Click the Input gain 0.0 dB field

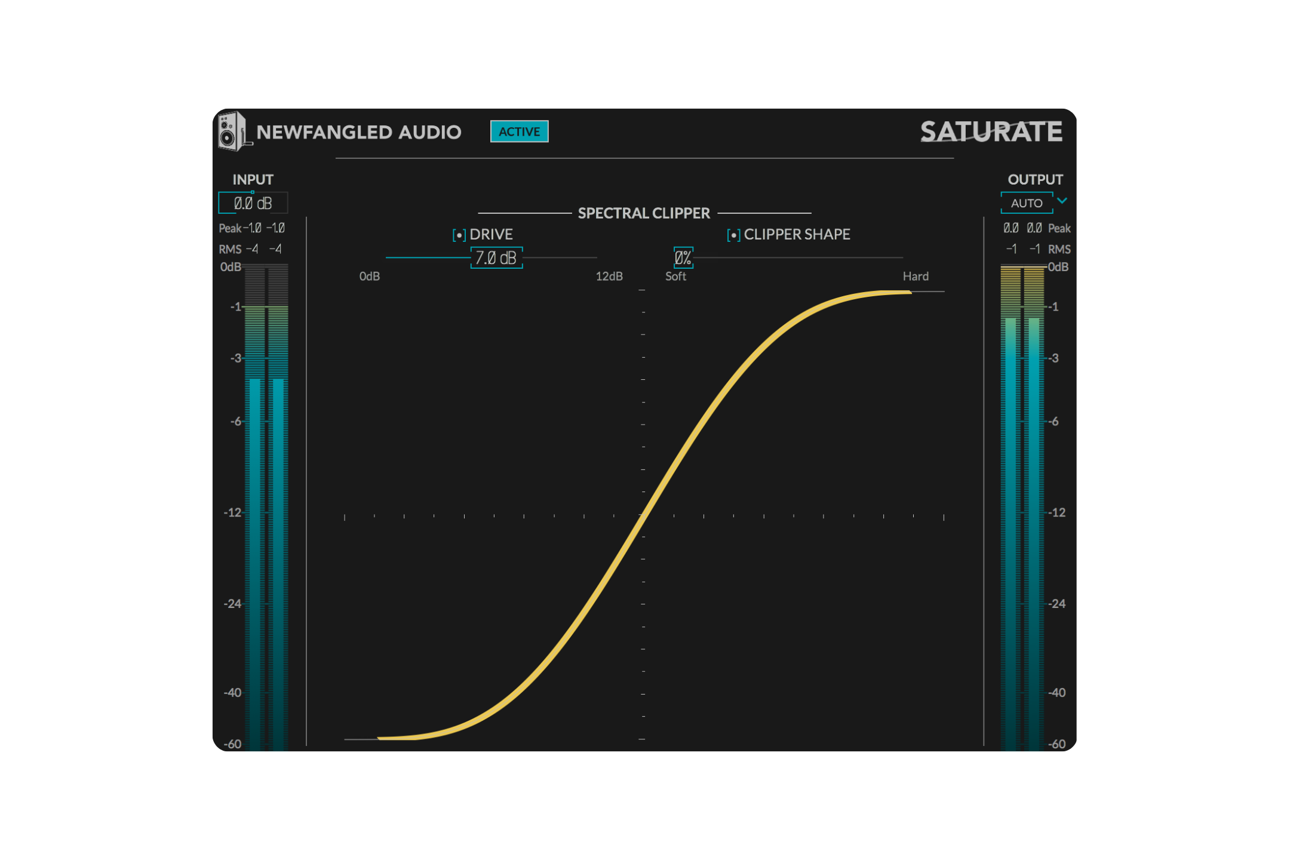pos(253,203)
